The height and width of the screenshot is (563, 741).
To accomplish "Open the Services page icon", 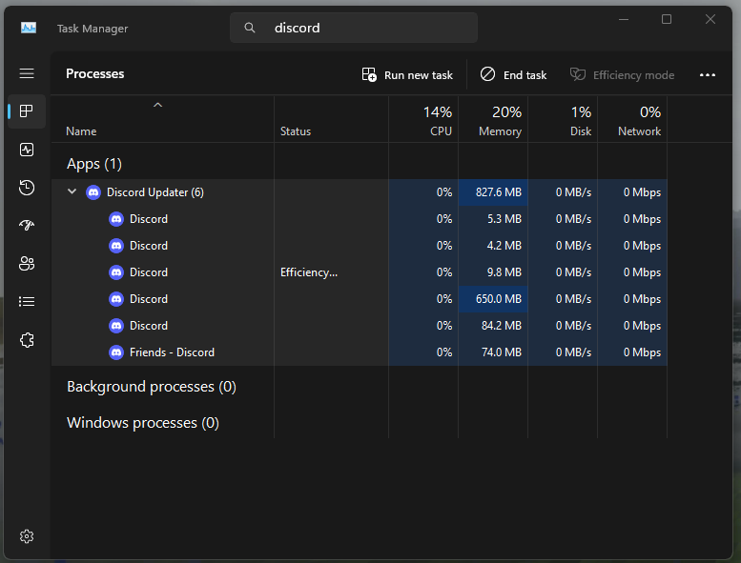I will (27, 340).
